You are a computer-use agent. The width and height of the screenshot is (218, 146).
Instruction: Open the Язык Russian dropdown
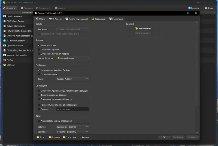(72, 79)
